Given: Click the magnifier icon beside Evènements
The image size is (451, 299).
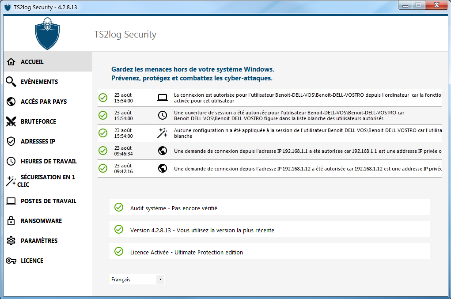Looking at the screenshot, I should (x=11, y=82).
